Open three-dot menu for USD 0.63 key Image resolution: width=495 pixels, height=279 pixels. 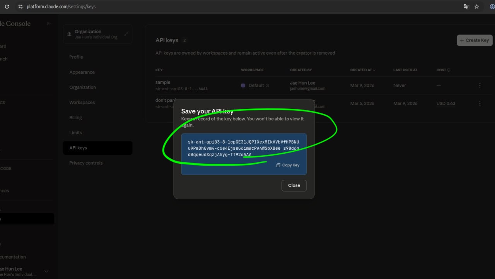click(x=480, y=103)
